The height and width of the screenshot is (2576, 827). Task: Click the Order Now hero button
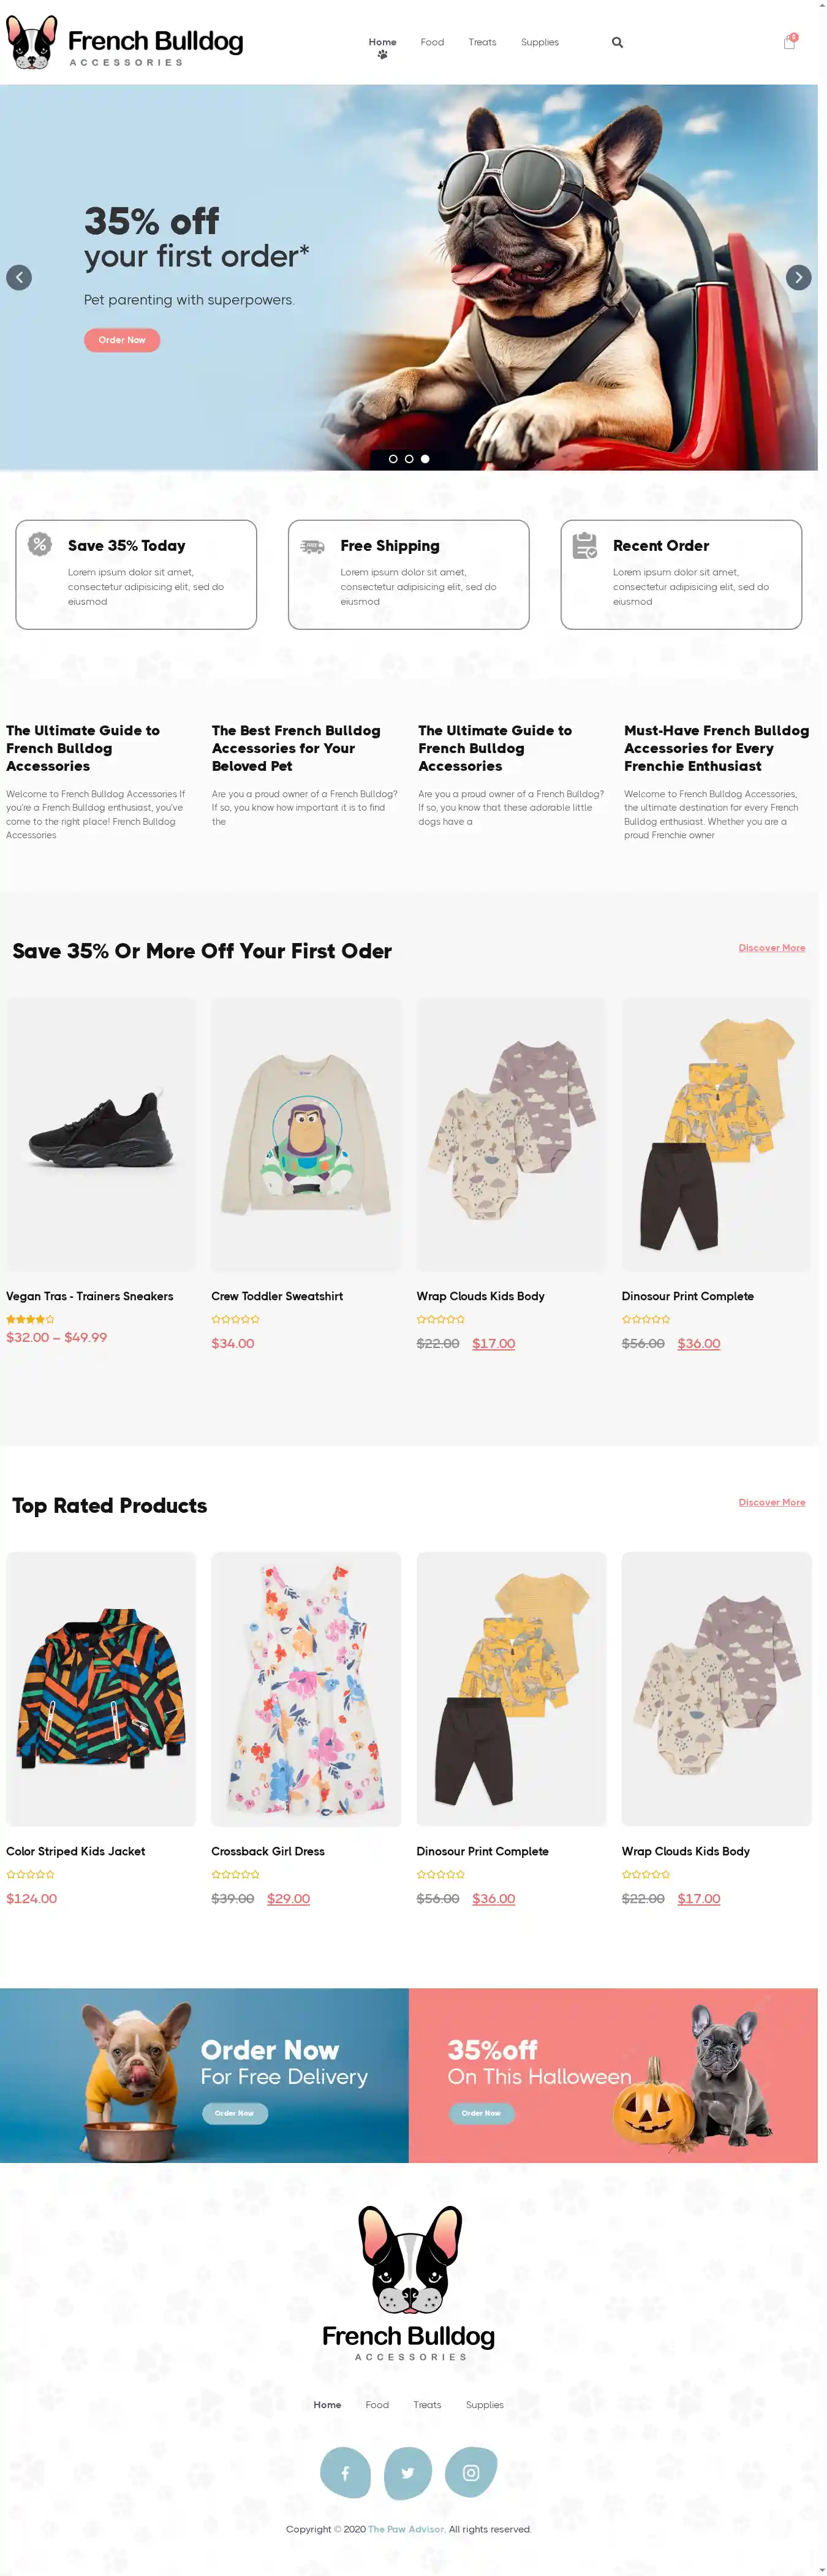122,340
